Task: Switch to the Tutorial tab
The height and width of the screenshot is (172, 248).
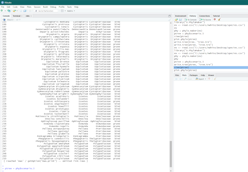Action: point(216,16)
